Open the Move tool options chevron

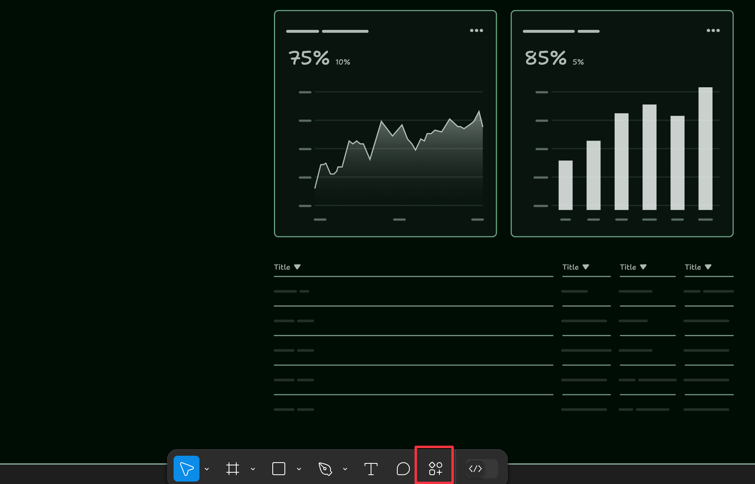207,469
